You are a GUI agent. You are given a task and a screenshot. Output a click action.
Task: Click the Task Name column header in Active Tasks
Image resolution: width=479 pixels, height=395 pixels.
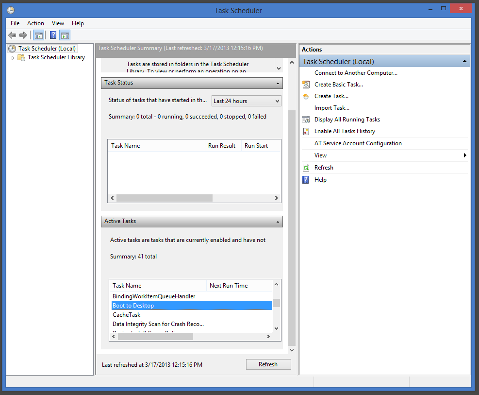pyautogui.click(x=158, y=286)
